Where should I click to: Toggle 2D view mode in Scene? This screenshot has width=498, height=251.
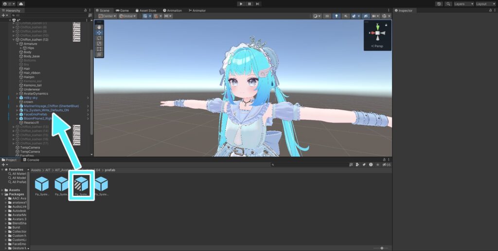tap(327, 16)
